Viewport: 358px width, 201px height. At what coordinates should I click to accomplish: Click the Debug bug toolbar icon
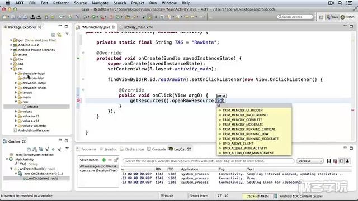click(x=86, y=17)
